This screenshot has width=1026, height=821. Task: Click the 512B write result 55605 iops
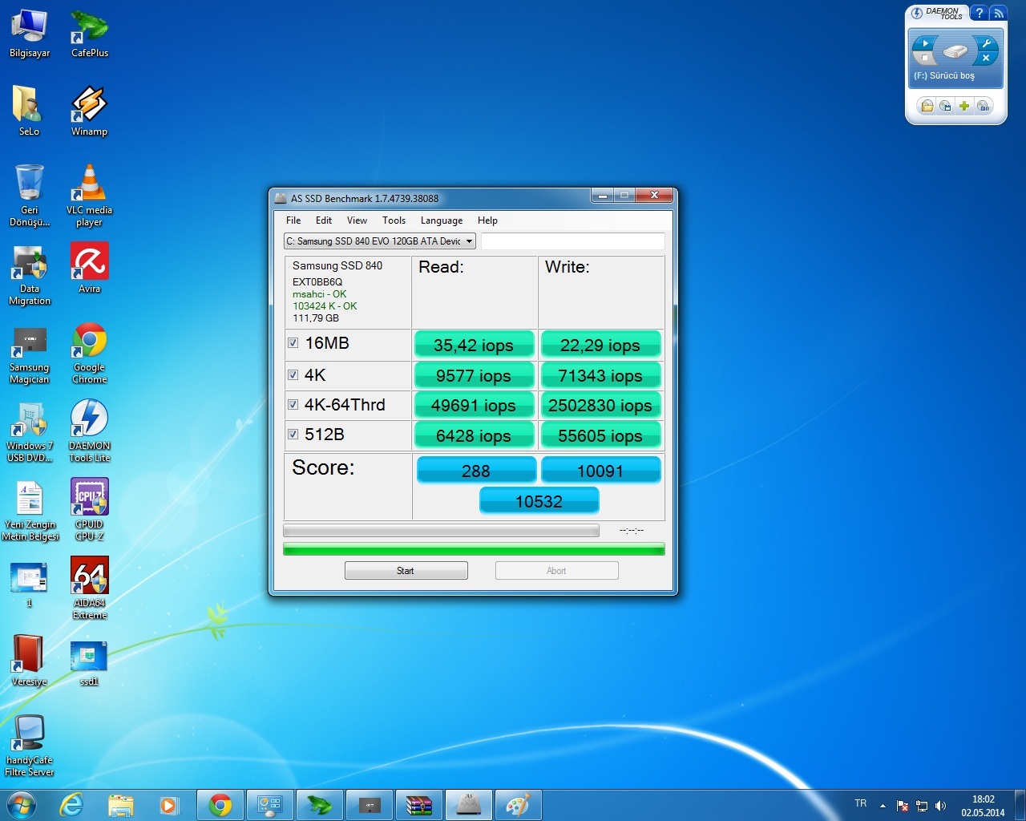pyautogui.click(x=600, y=435)
